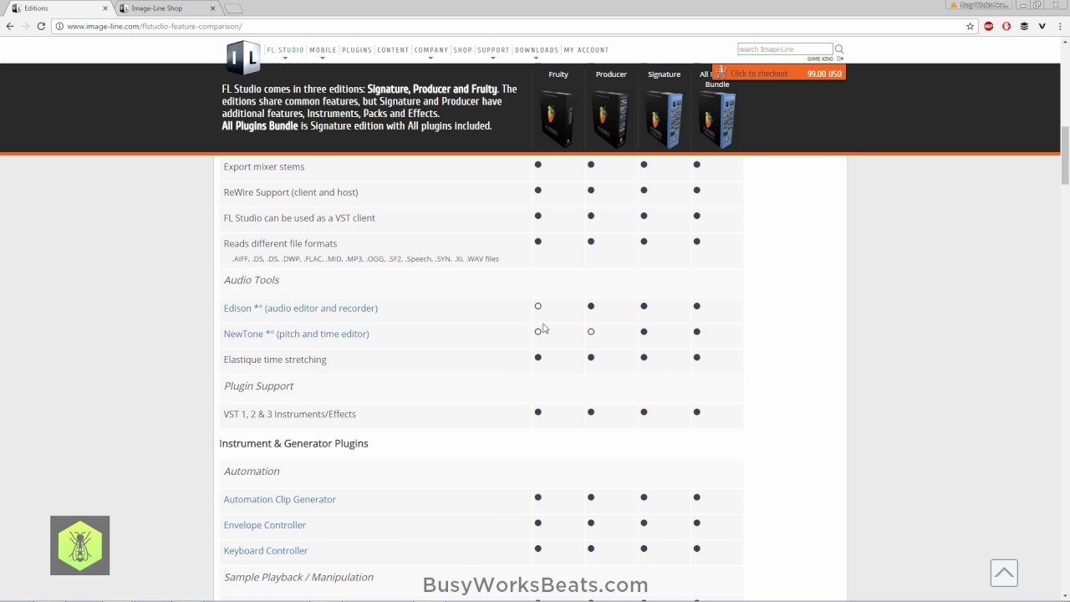Image resolution: width=1070 pixels, height=602 pixels.
Task: Click the Export mixer stems row
Action: click(481, 166)
